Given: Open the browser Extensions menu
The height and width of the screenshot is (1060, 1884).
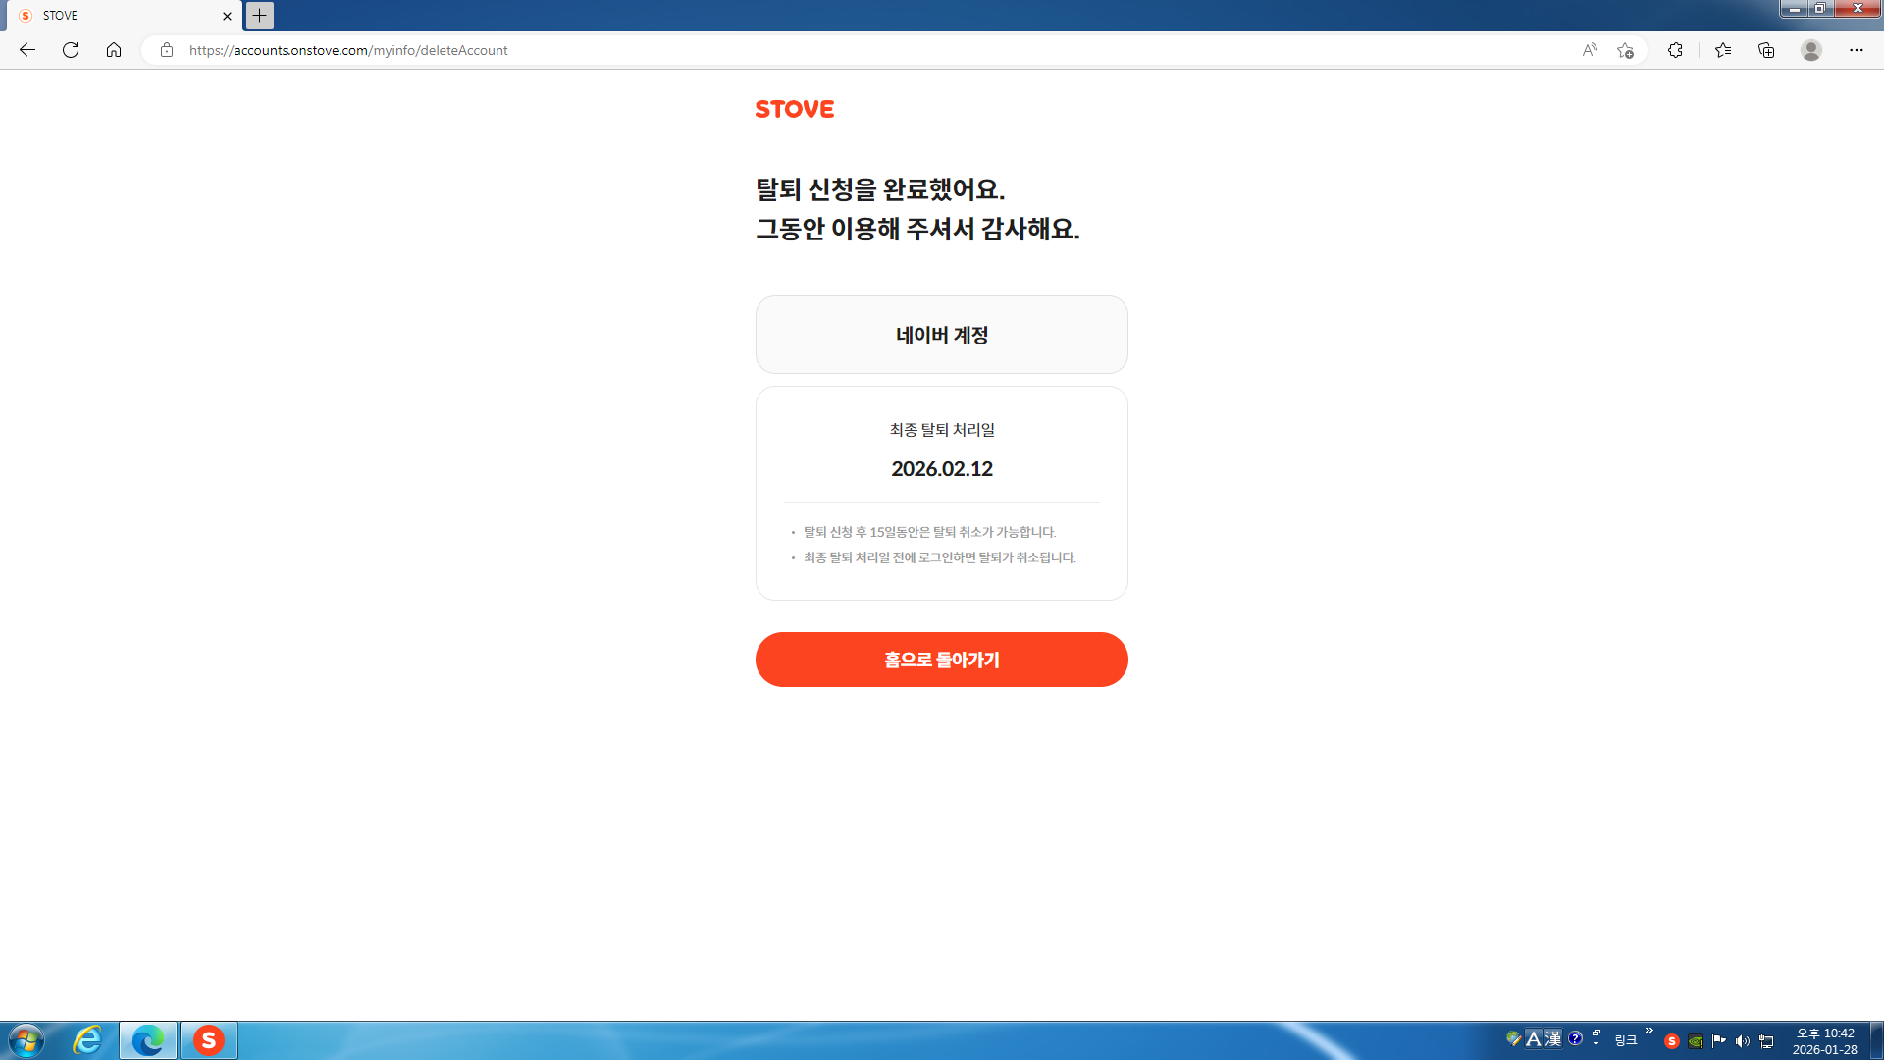Looking at the screenshot, I should [x=1675, y=50].
